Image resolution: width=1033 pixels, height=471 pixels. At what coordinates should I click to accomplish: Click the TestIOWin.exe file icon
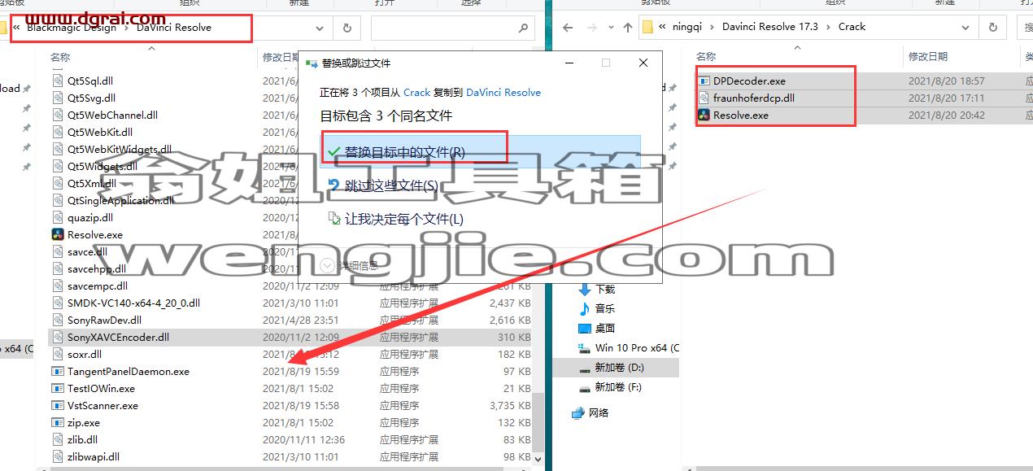tap(58, 388)
